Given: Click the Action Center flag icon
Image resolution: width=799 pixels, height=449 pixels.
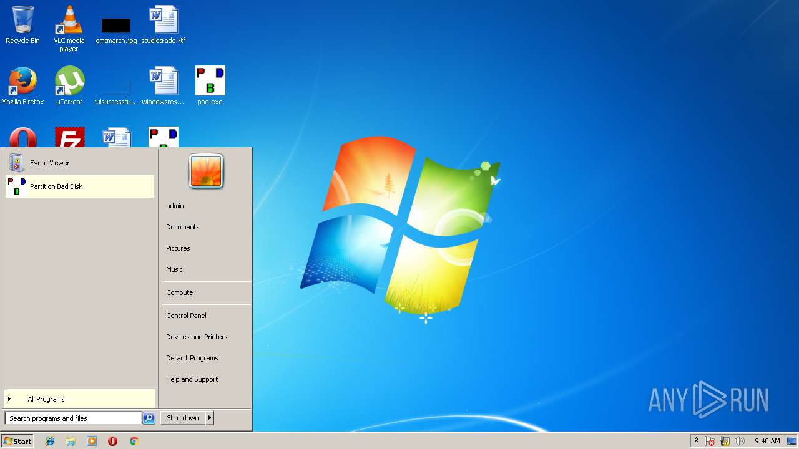Looking at the screenshot, I should tap(710, 441).
